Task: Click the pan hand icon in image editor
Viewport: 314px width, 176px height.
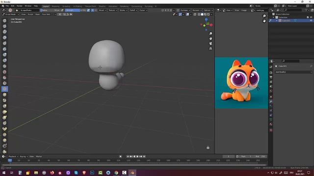Action: tap(264, 21)
